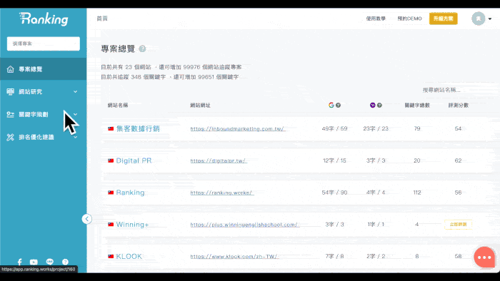Viewport: 500px width, 281px height.
Task: Click score 62 in Digital PR row
Action: coord(459,160)
